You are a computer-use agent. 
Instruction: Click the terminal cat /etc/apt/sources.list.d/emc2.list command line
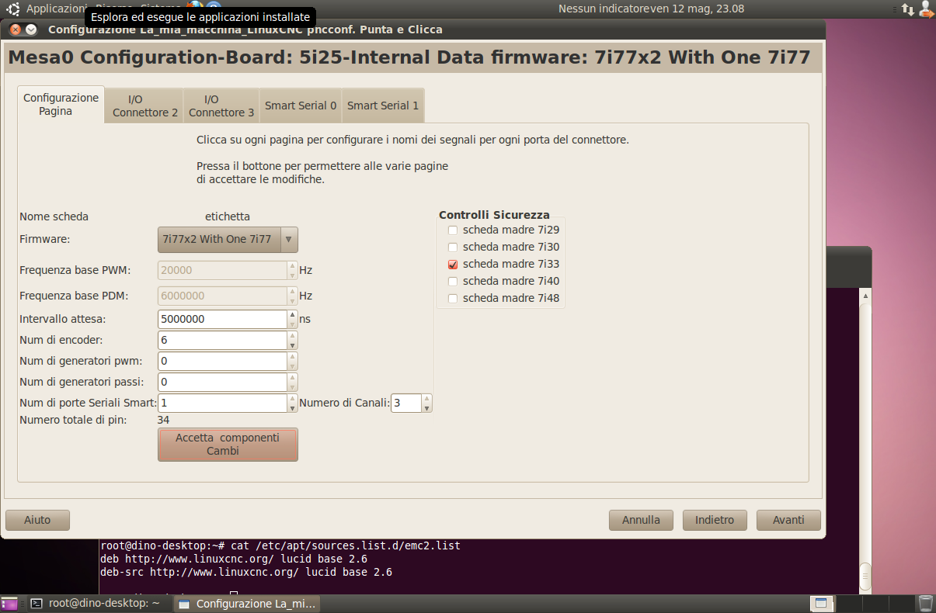280,545
